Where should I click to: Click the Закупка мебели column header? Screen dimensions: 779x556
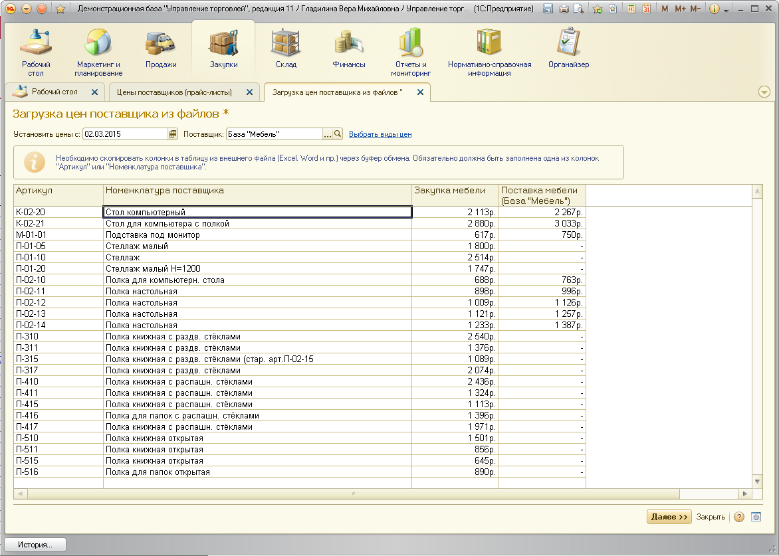pyautogui.click(x=455, y=195)
